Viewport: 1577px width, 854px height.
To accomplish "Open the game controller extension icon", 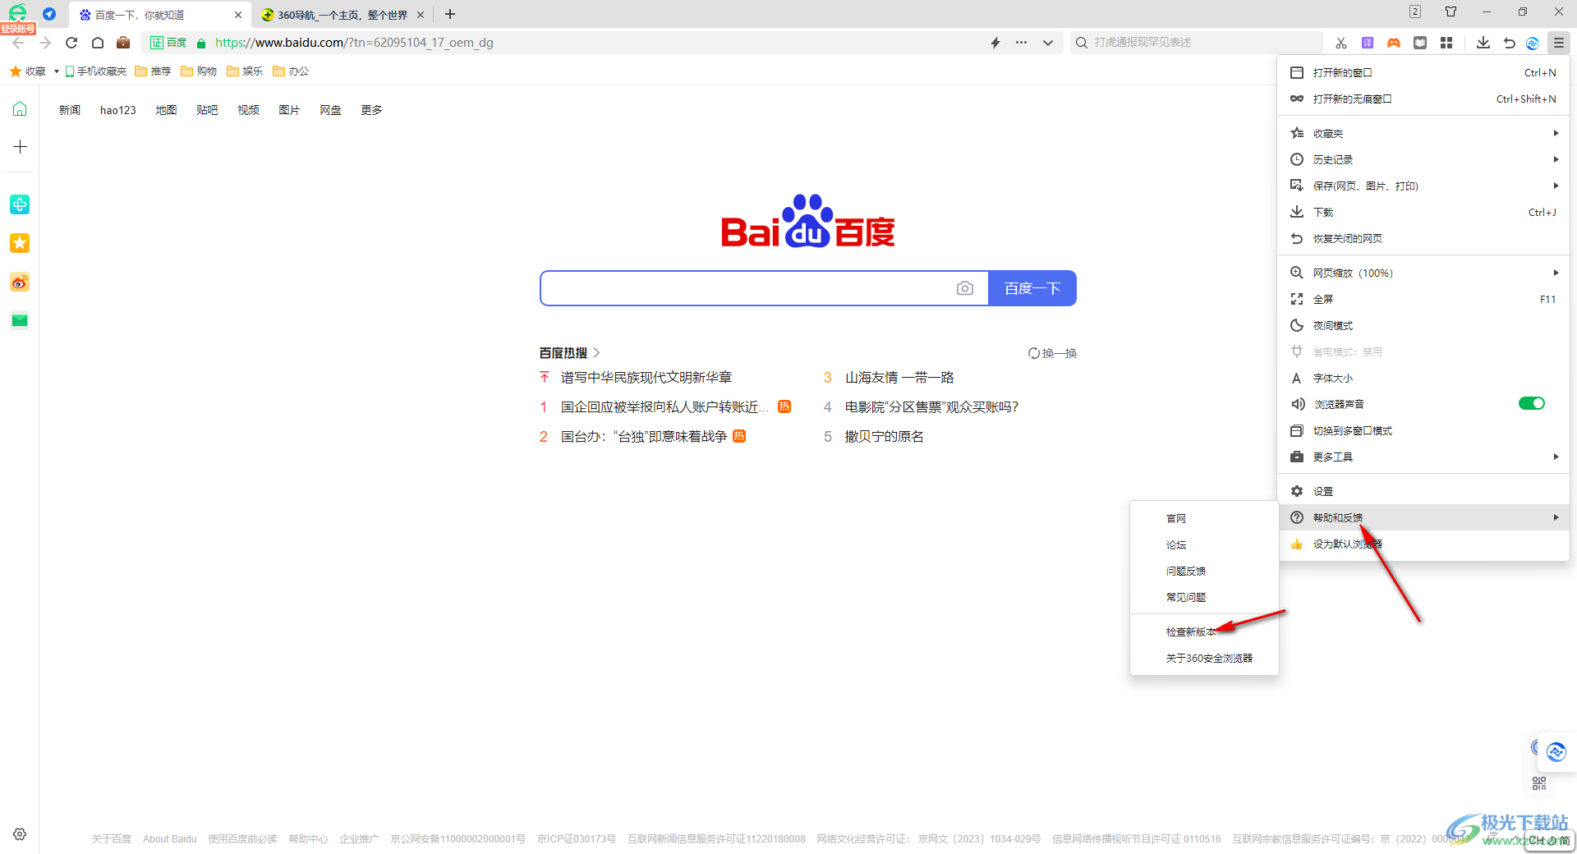I will click(x=1394, y=43).
